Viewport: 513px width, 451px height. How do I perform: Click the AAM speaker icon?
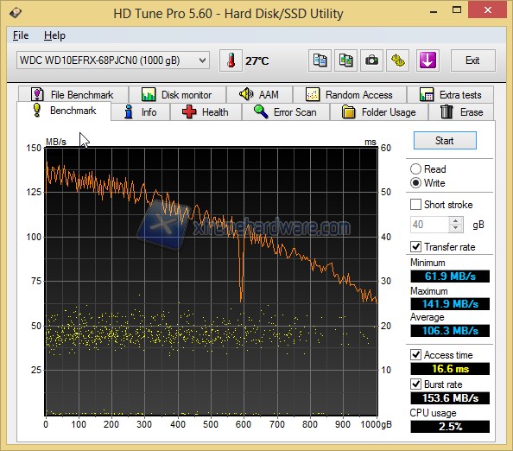click(246, 94)
